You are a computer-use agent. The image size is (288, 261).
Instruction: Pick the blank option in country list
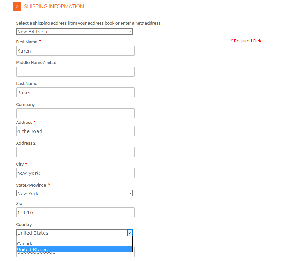coord(74,239)
